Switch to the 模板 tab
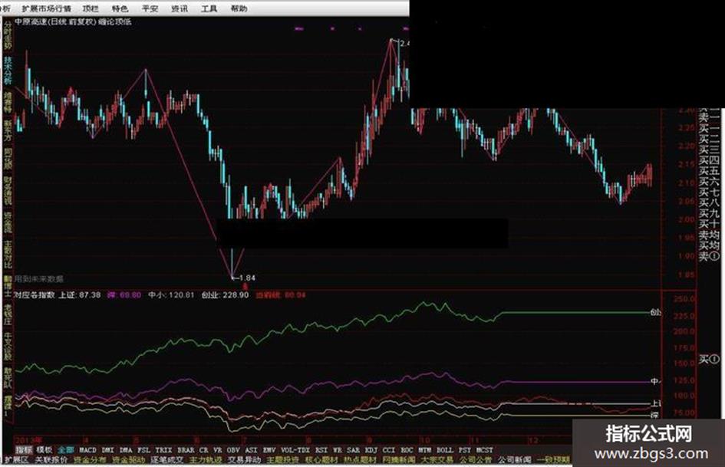725x467 pixels. point(44,450)
